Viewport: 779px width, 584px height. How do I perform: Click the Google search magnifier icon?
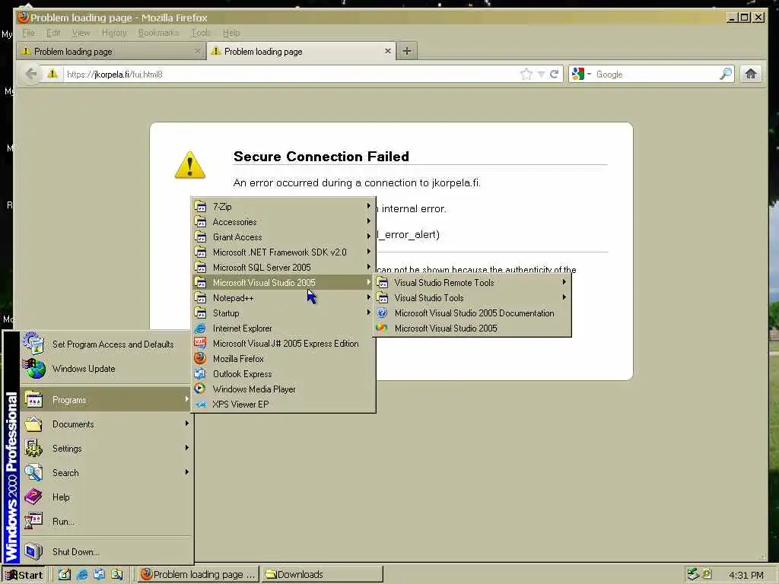point(726,74)
